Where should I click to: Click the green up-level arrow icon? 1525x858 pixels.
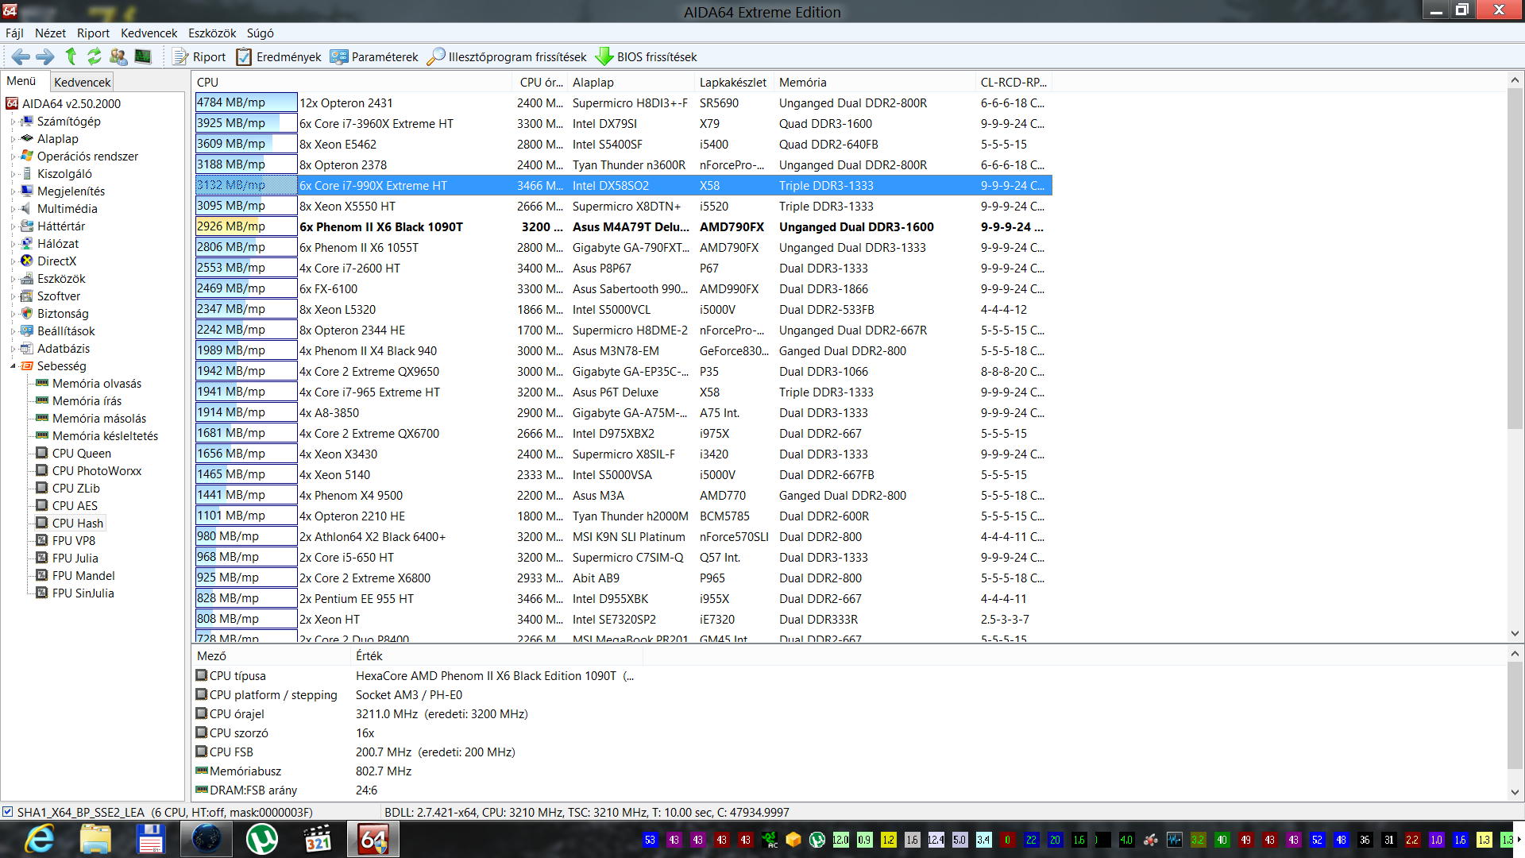pos(71,56)
